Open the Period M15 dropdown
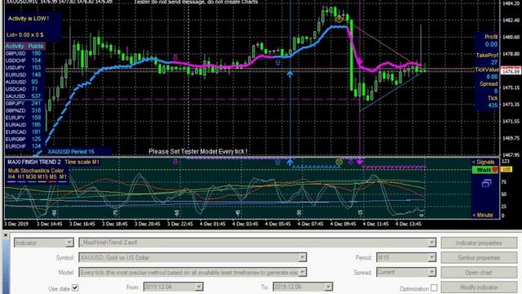The image size is (522, 294). click(x=431, y=257)
